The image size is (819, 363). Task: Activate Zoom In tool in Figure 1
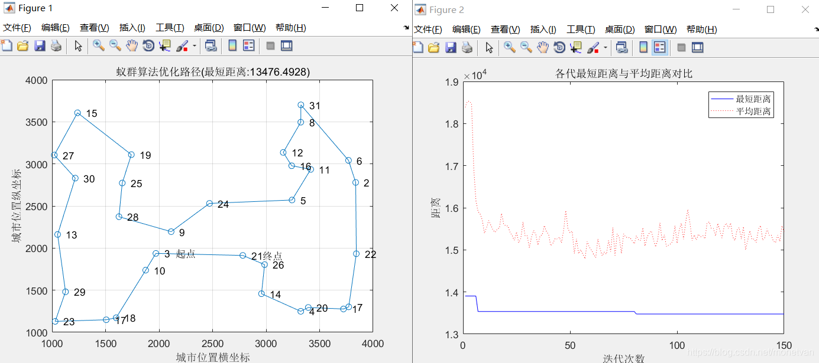tap(98, 45)
